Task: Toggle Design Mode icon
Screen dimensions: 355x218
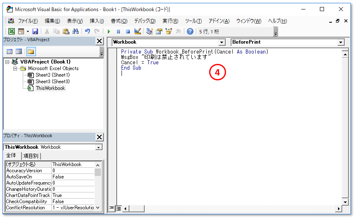Action: coord(138,31)
